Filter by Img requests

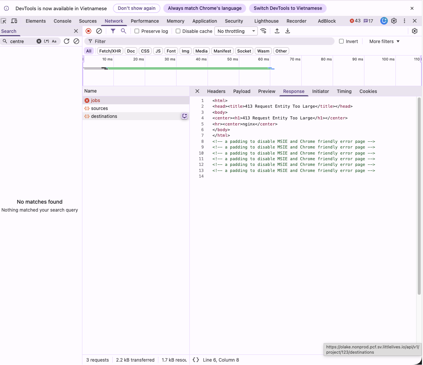point(186,51)
